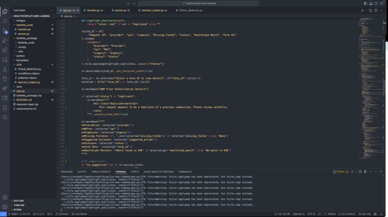
Task: Split the editor right
Action: (376, 11)
